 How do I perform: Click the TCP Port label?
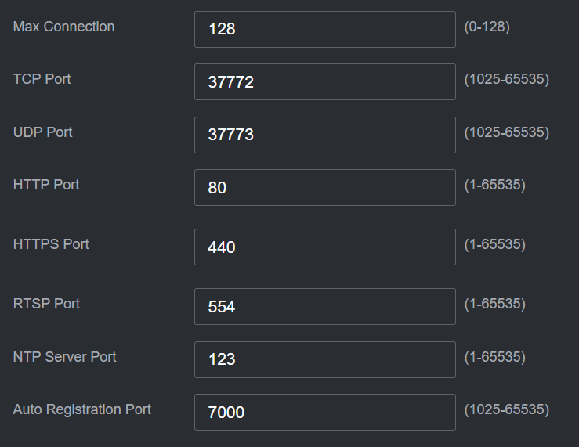tap(42, 79)
